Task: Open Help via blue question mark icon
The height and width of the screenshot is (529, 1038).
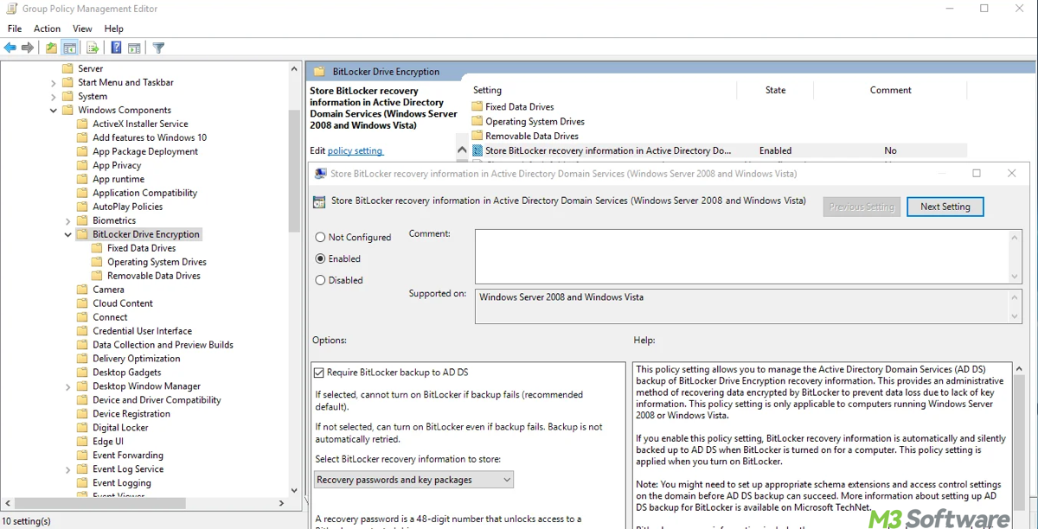Action: [116, 48]
